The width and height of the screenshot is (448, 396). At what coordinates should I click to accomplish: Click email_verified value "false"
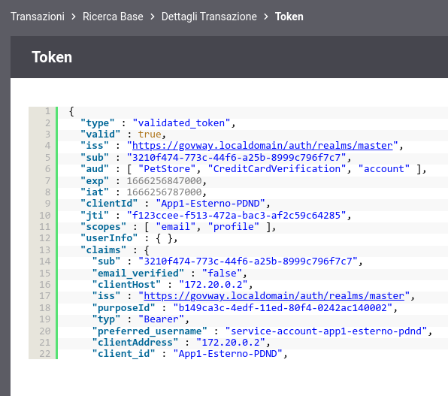[222, 274]
